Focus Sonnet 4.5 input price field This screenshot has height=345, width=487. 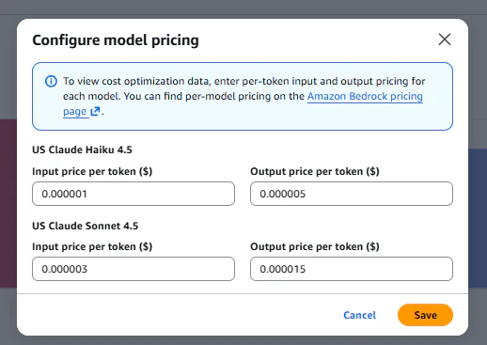coord(134,269)
